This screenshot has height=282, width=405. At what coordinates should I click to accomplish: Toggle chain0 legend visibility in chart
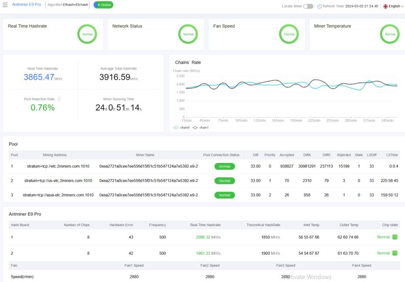point(182,127)
